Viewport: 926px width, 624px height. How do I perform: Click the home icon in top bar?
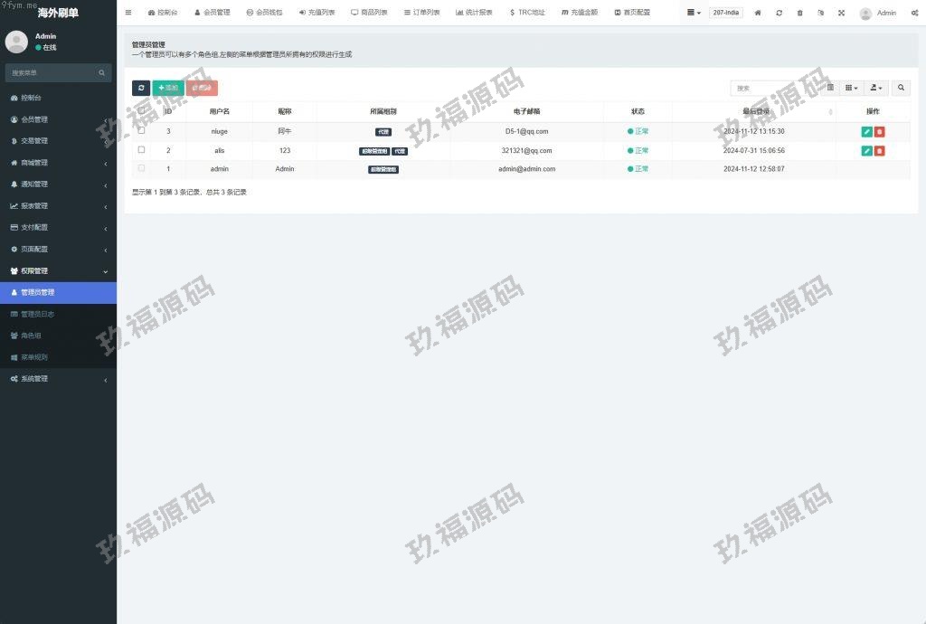758,13
